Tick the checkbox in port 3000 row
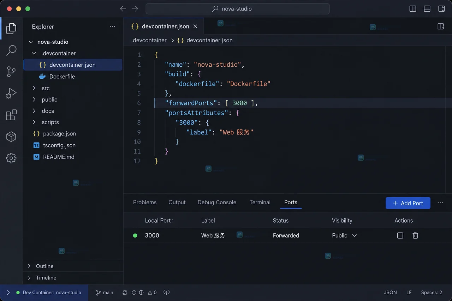452x301 pixels. click(400, 235)
